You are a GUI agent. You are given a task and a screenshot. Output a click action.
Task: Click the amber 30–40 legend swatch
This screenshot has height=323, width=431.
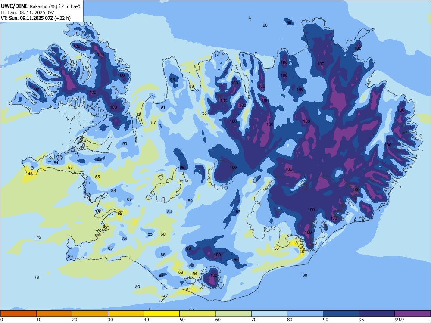point(126,314)
